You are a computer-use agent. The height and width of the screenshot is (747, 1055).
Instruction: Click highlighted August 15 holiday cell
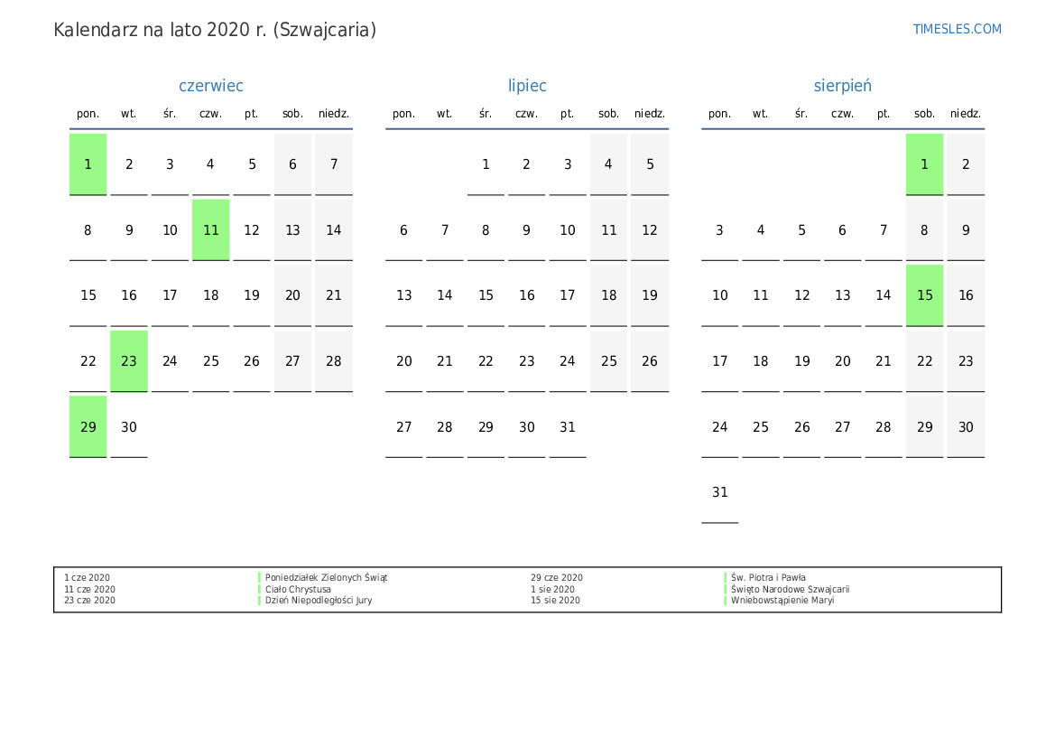point(924,295)
